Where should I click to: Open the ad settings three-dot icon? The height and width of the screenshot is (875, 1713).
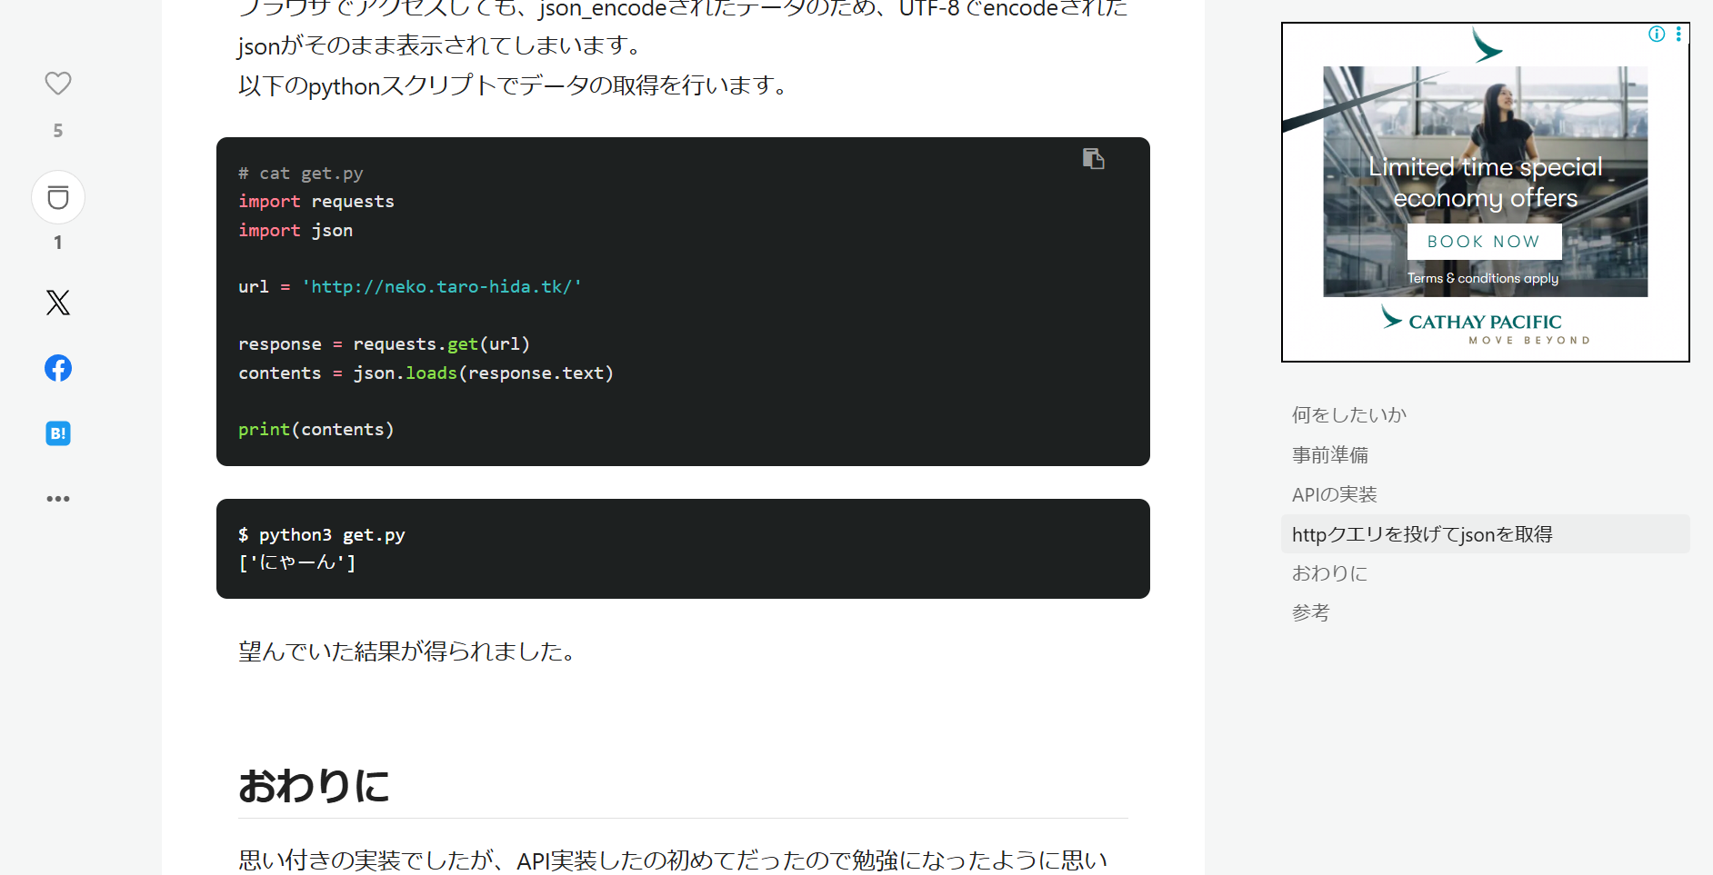coord(1679,35)
